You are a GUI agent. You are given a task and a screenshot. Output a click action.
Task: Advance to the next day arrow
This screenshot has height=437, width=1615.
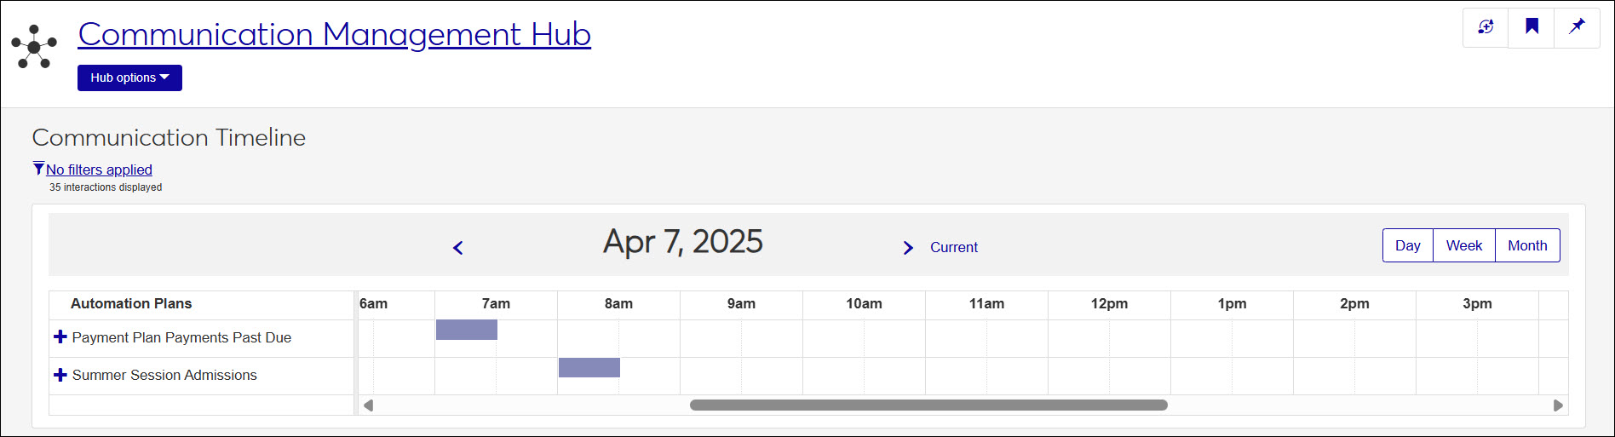pos(908,248)
